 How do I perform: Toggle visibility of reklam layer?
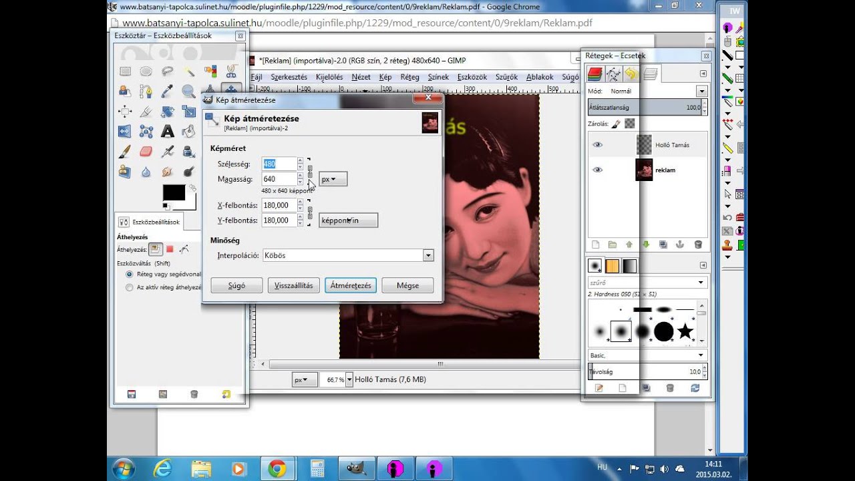[598, 170]
